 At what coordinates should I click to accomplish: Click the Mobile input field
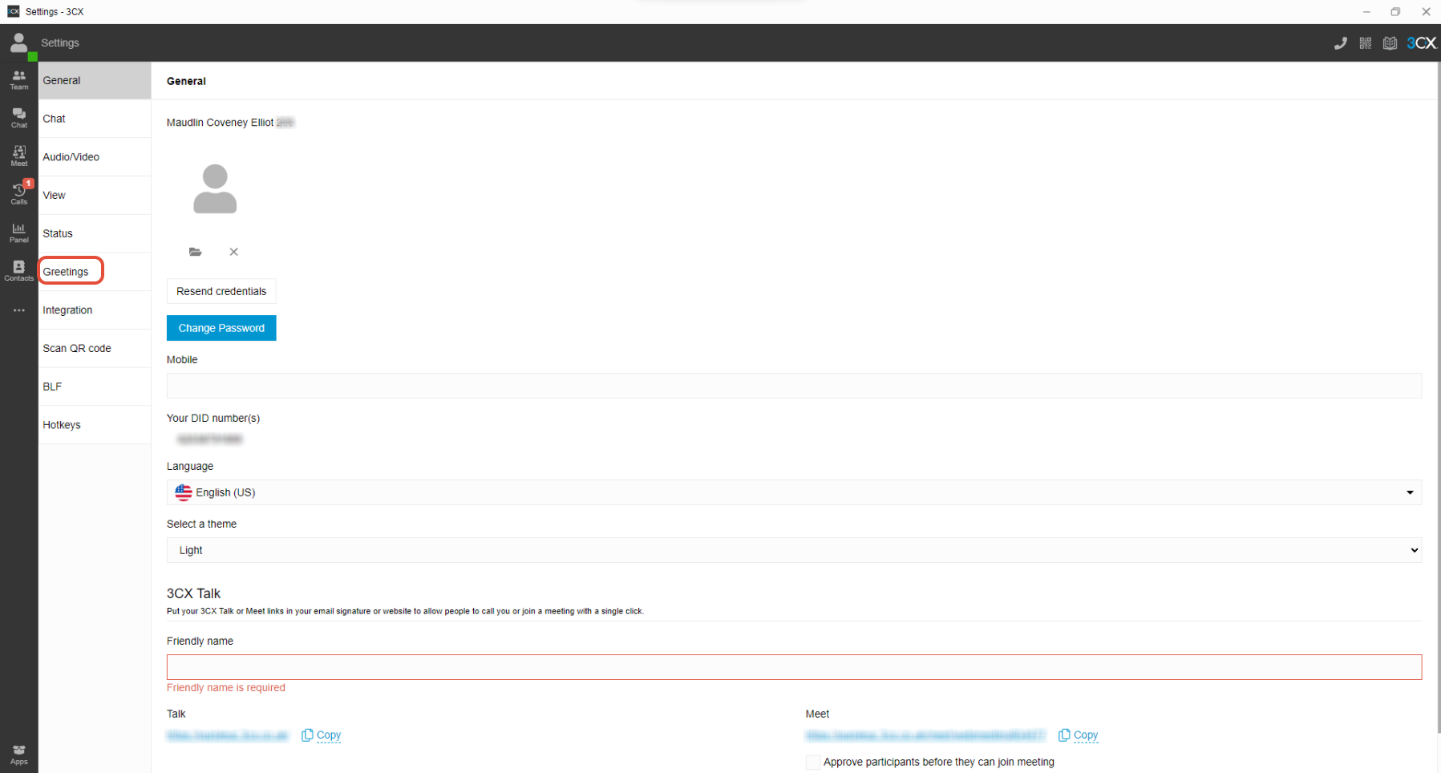pyautogui.click(x=794, y=386)
